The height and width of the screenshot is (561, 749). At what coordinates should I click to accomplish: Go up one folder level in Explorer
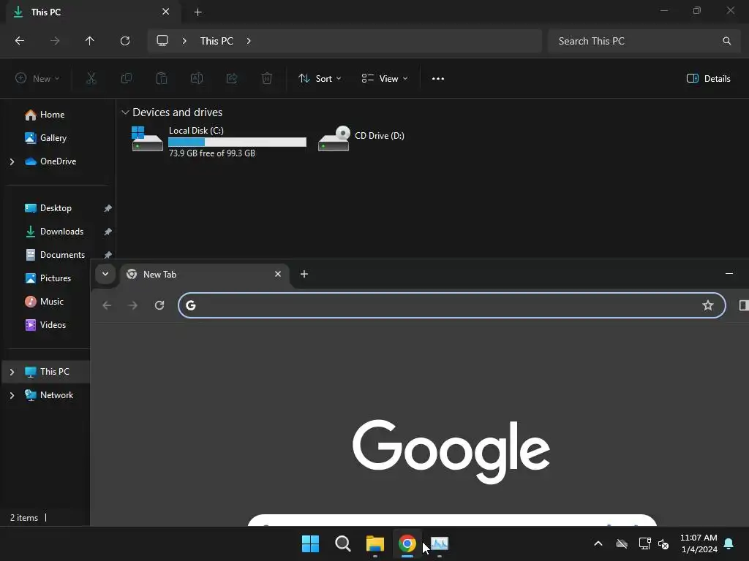pos(90,41)
